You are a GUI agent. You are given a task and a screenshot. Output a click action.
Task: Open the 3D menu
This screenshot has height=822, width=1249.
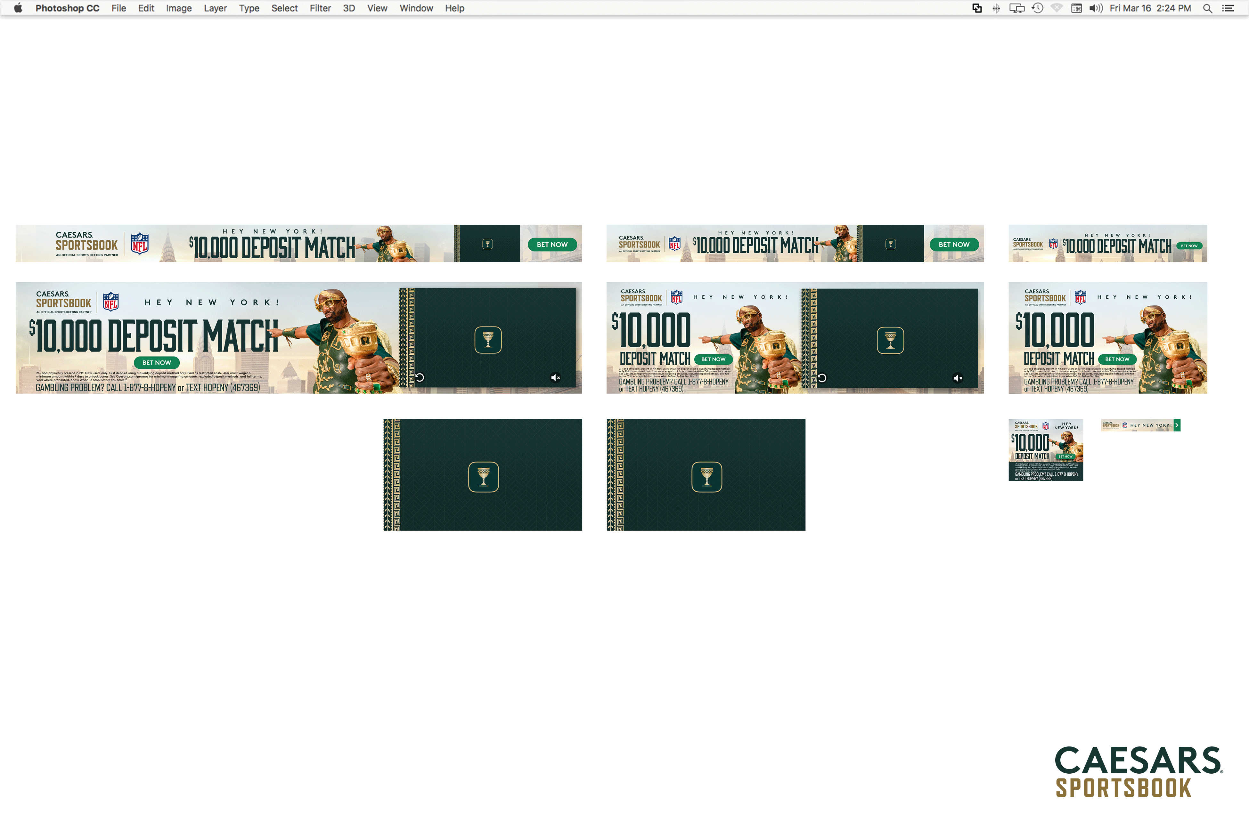(349, 8)
